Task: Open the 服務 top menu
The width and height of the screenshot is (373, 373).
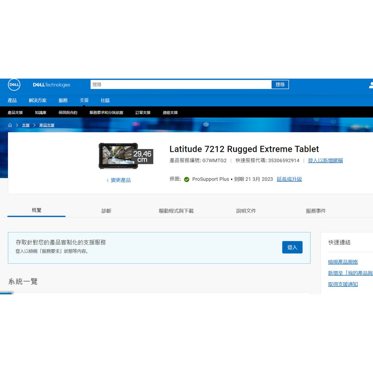Action: pyautogui.click(x=63, y=100)
